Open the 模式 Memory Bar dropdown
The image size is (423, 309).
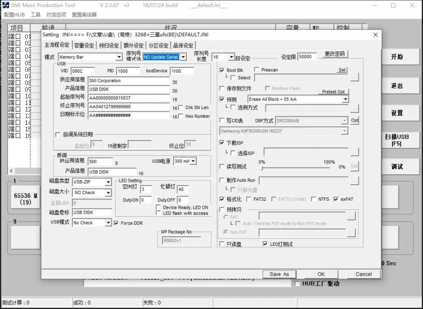[119, 57]
